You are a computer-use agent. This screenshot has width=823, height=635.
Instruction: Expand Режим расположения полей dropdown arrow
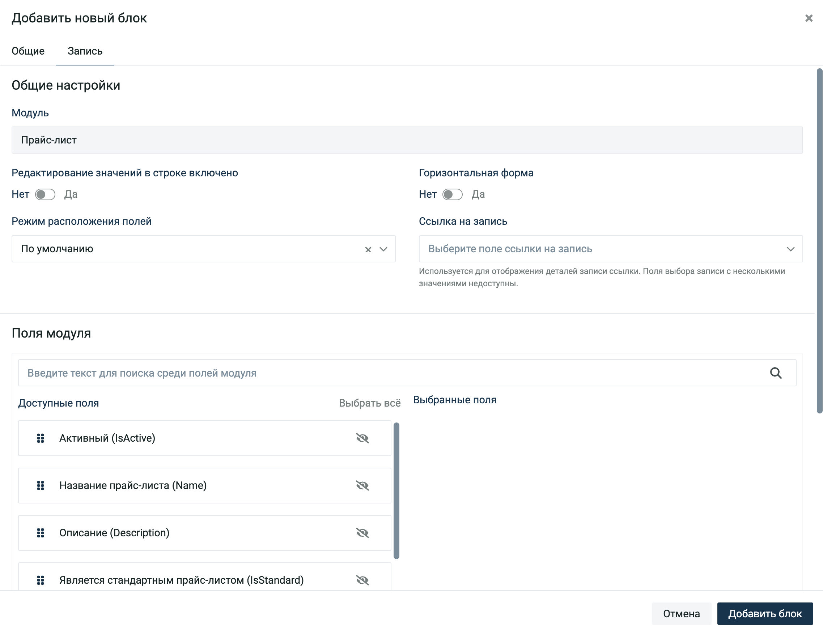coord(383,249)
